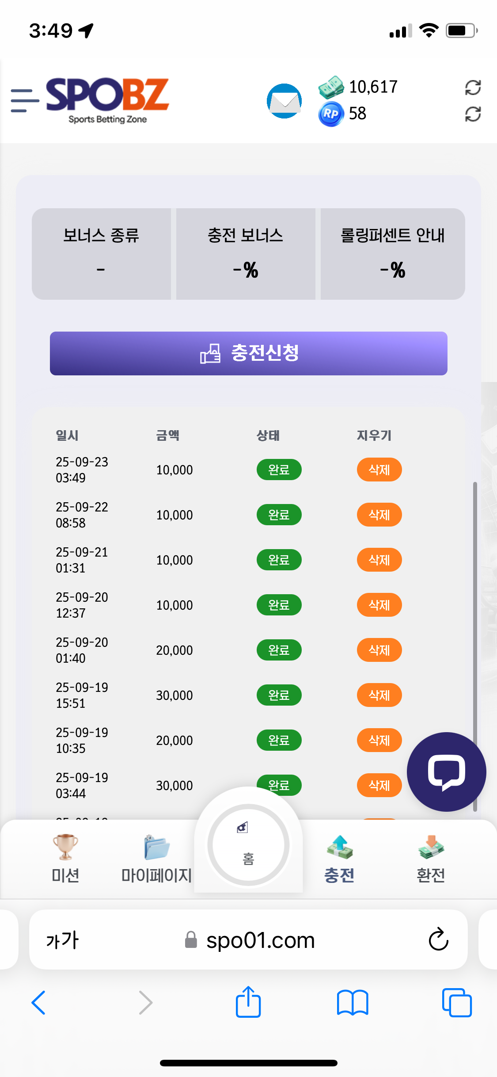Open the live chat bubble button
The image size is (497, 1077).
coord(446,772)
